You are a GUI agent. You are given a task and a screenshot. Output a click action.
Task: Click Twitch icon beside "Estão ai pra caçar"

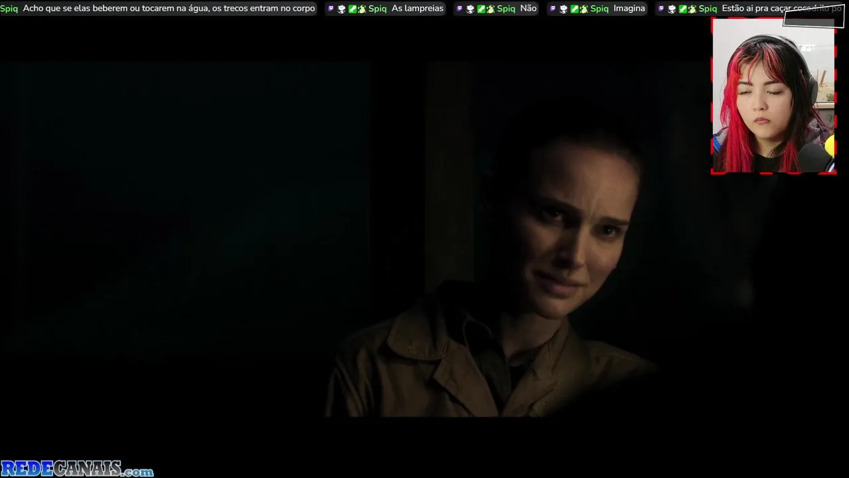[661, 9]
